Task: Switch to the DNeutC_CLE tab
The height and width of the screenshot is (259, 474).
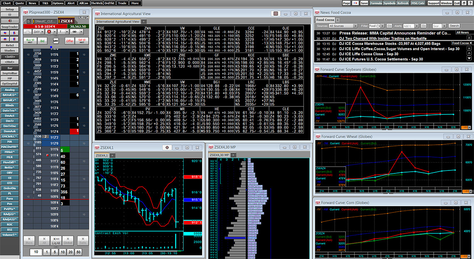Action: [x=44, y=21]
